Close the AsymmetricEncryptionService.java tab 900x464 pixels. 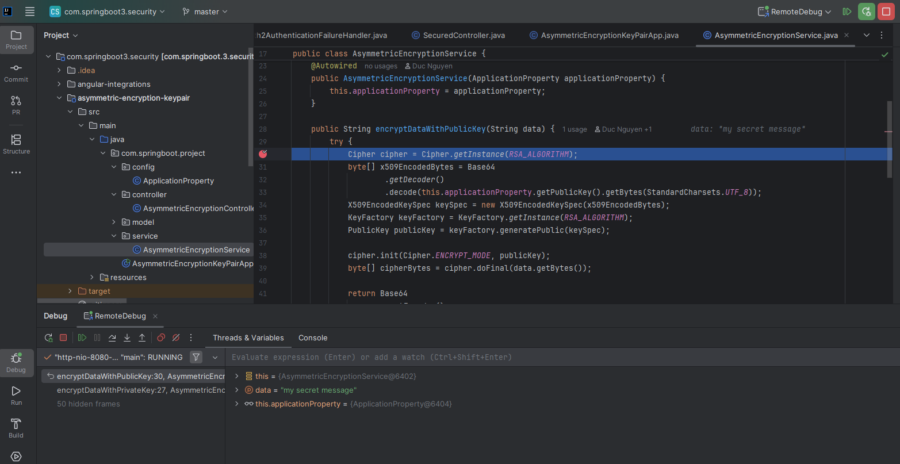(x=847, y=35)
